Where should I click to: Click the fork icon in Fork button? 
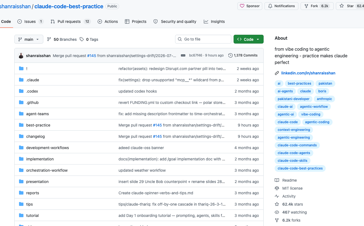[306, 6]
